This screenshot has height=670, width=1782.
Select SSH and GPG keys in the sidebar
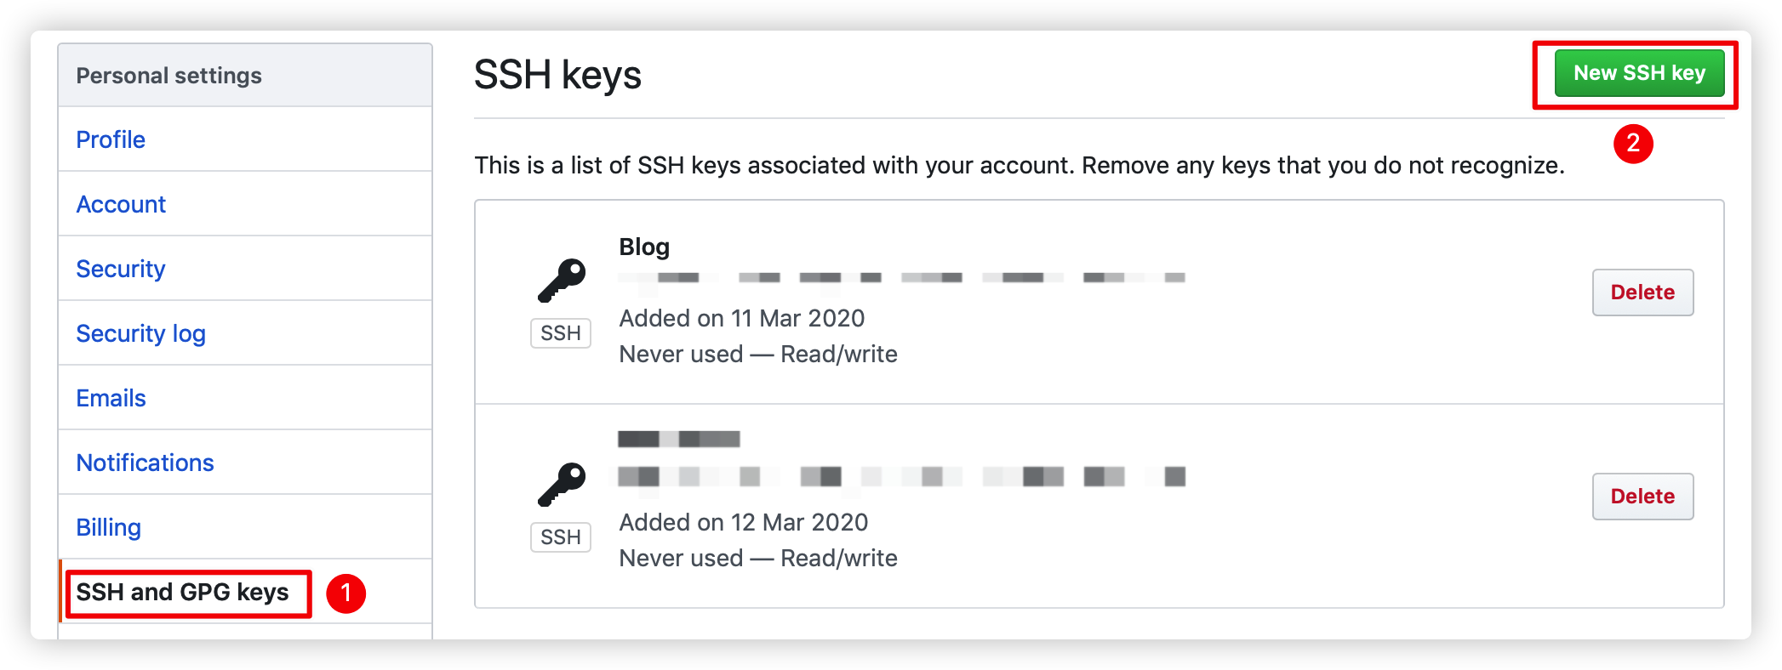(182, 592)
